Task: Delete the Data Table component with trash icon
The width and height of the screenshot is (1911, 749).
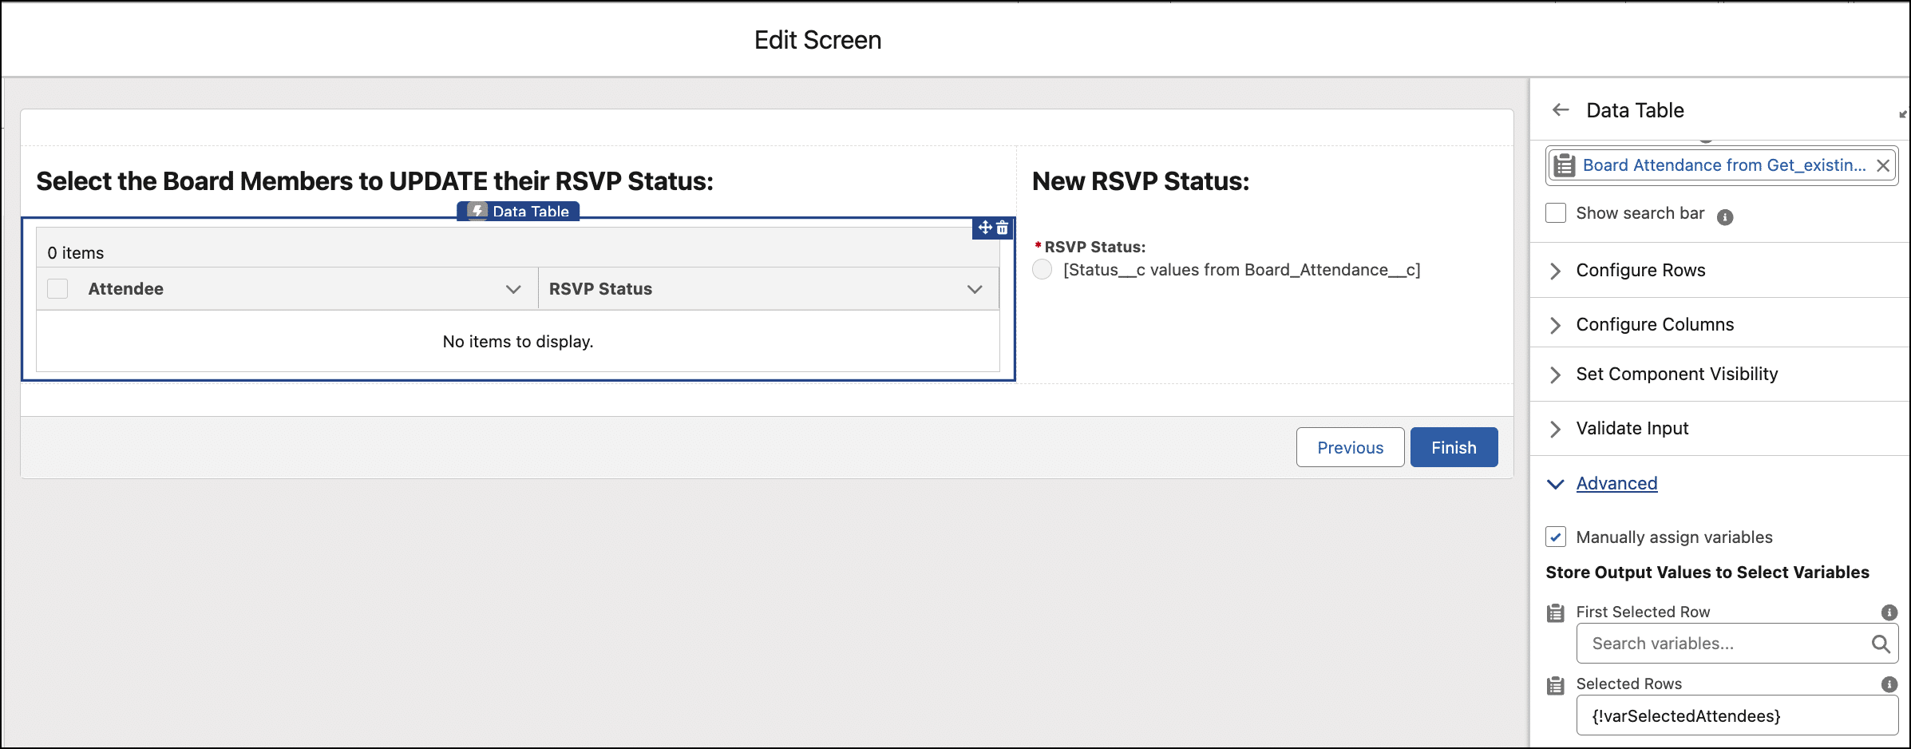Action: tap(1003, 228)
